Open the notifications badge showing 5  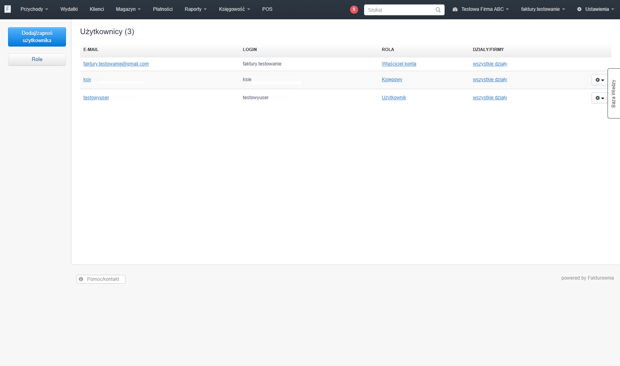[x=354, y=10]
